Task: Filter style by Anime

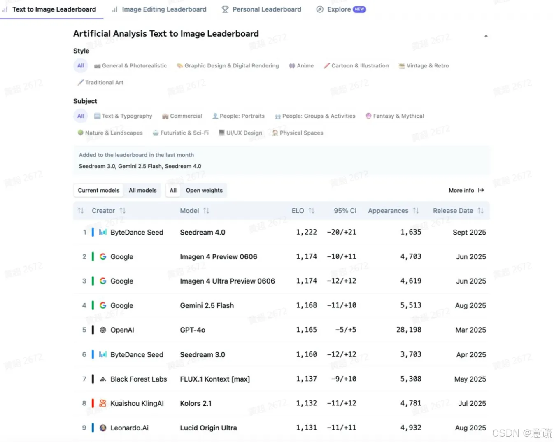Action: click(301, 66)
